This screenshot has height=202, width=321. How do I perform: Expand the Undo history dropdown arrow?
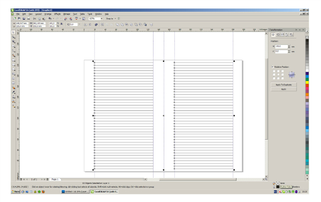click(x=53, y=19)
